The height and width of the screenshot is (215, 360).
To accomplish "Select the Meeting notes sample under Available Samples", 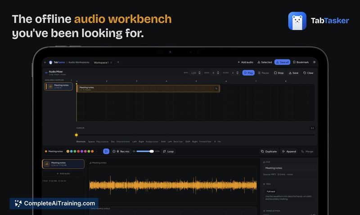I will 58,86.
